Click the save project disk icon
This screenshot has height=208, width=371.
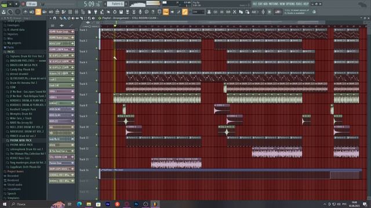[121, 12]
